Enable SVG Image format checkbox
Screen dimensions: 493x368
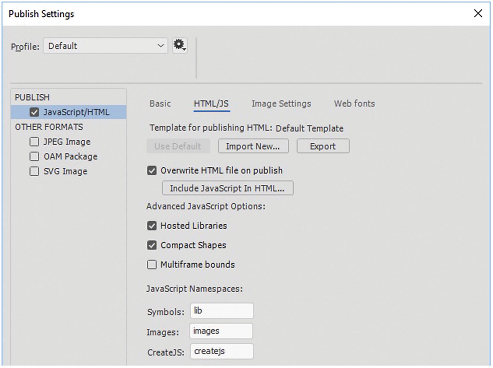coord(34,171)
